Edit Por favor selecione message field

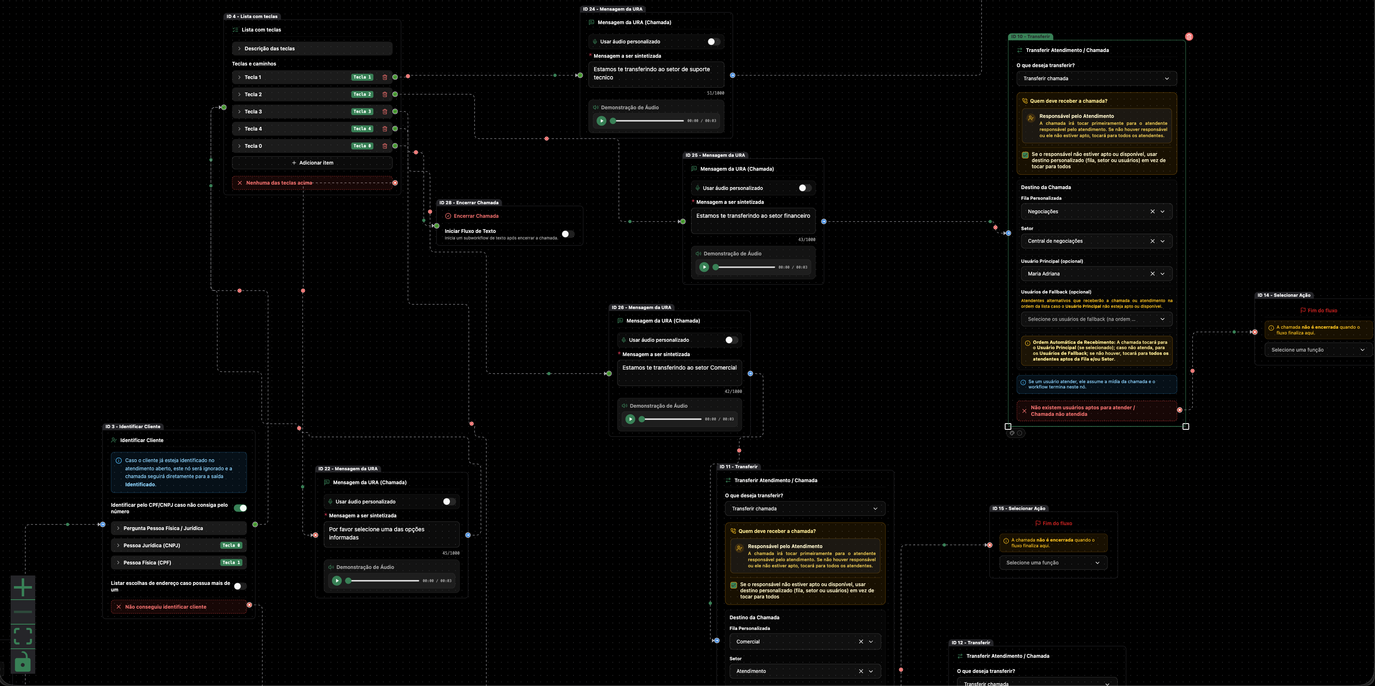pos(391,534)
